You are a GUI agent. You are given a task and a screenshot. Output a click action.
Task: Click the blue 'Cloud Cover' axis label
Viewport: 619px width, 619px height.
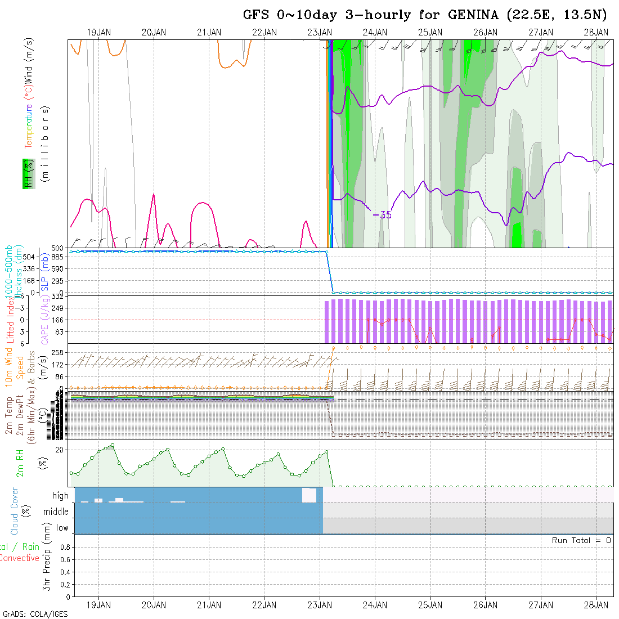(x=15, y=511)
